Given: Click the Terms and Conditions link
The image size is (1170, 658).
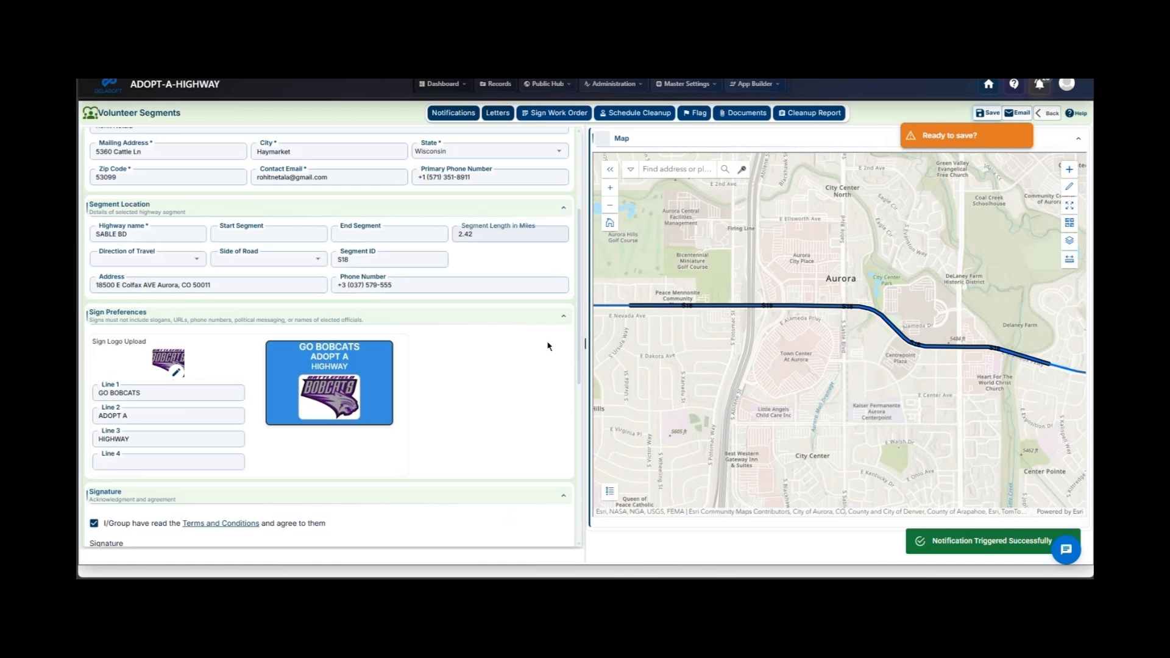Looking at the screenshot, I should (x=220, y=523).
